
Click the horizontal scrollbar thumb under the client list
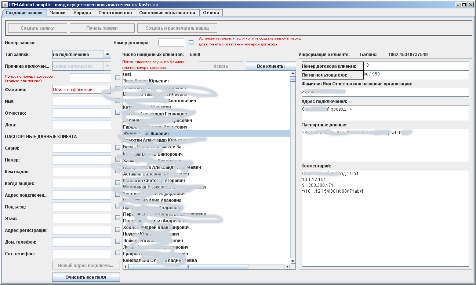[x=188, y=267]
